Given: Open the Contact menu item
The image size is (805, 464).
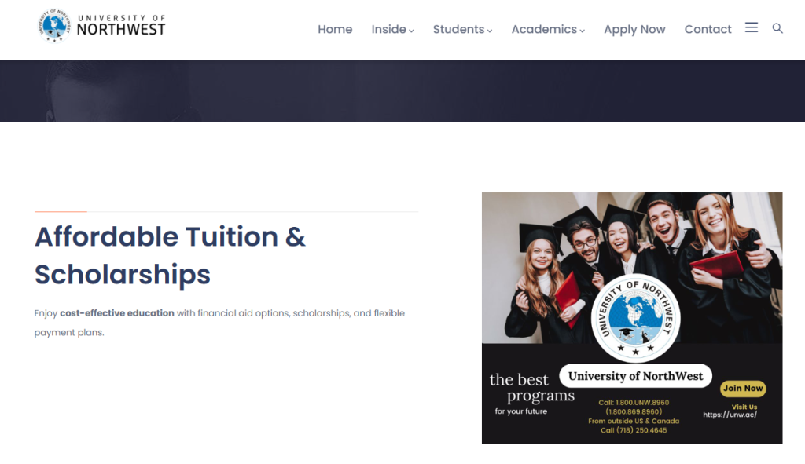Looking at the screenshot, I should click(708, 29).
